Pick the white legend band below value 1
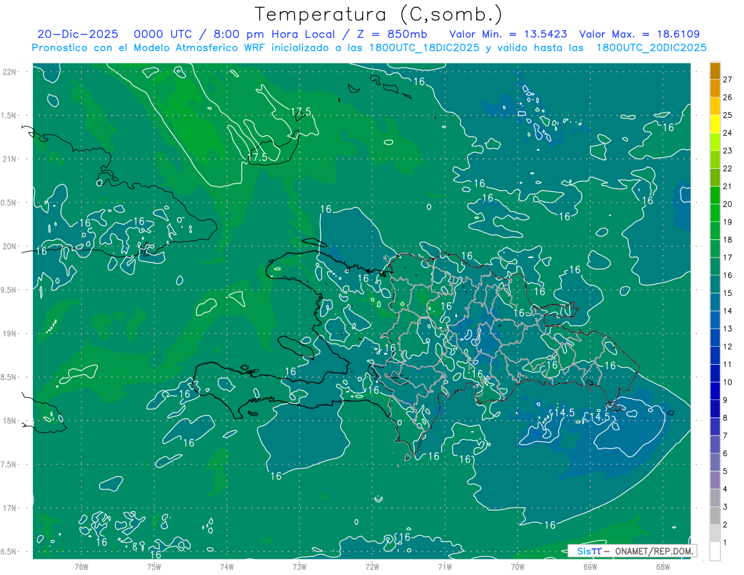Viewport: 744px width, 575px height. (715, 551)
